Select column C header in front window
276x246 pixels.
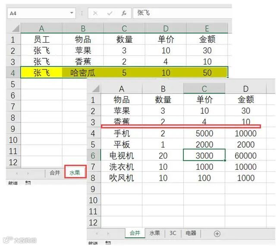click(204, 88)
